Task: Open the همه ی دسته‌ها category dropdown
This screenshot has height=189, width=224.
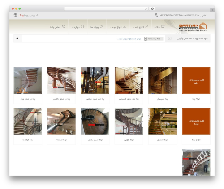Action: (154, 39)
